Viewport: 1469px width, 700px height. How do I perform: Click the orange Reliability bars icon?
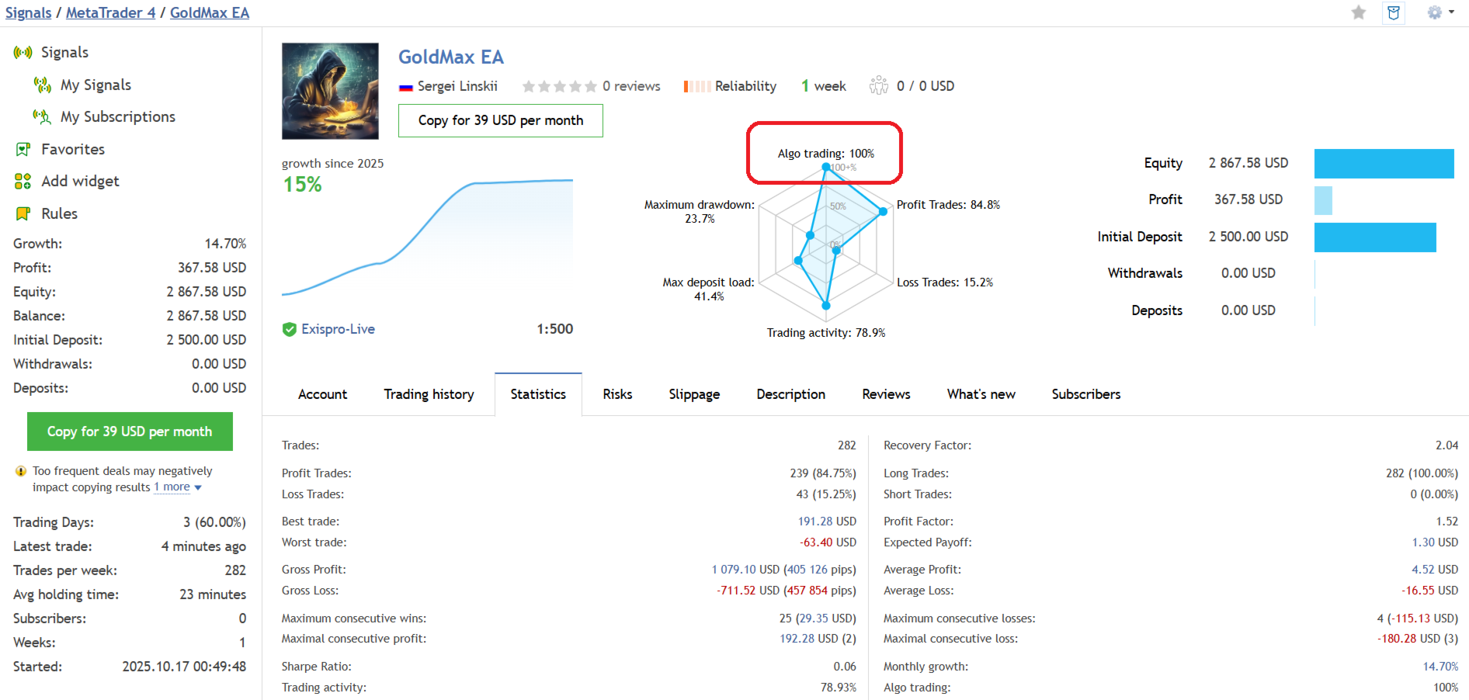tap(696, 86)
